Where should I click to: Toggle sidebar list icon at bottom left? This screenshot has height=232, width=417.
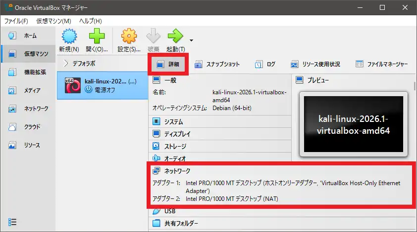[13, 222]
